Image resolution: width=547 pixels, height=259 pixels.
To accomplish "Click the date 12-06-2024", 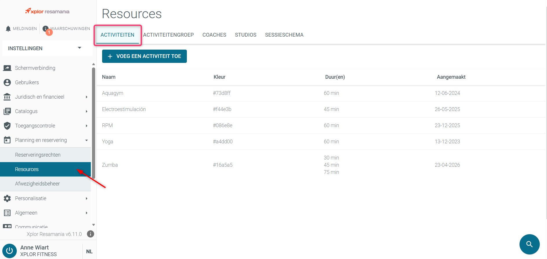I will (447, 93).
